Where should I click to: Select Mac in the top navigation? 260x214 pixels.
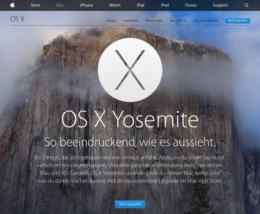click(60, 5)
